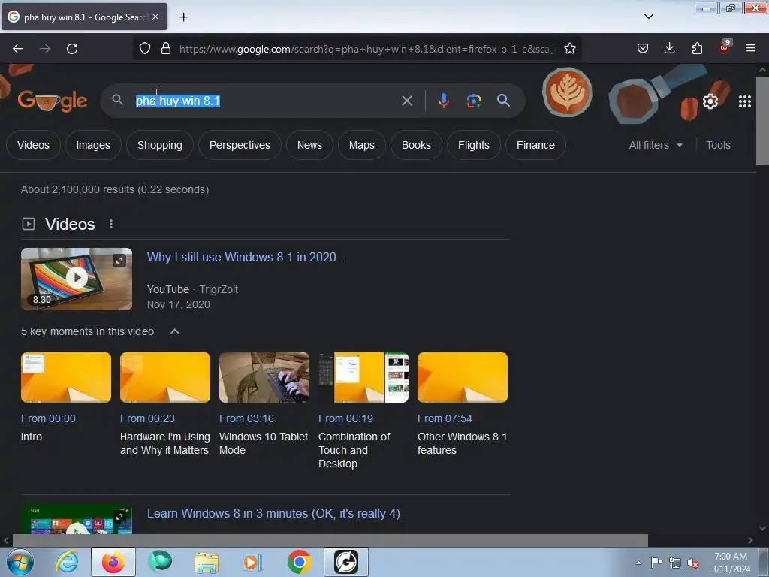Open Google quick settings gear
The image size is (769, 577).
click(710, 101)
